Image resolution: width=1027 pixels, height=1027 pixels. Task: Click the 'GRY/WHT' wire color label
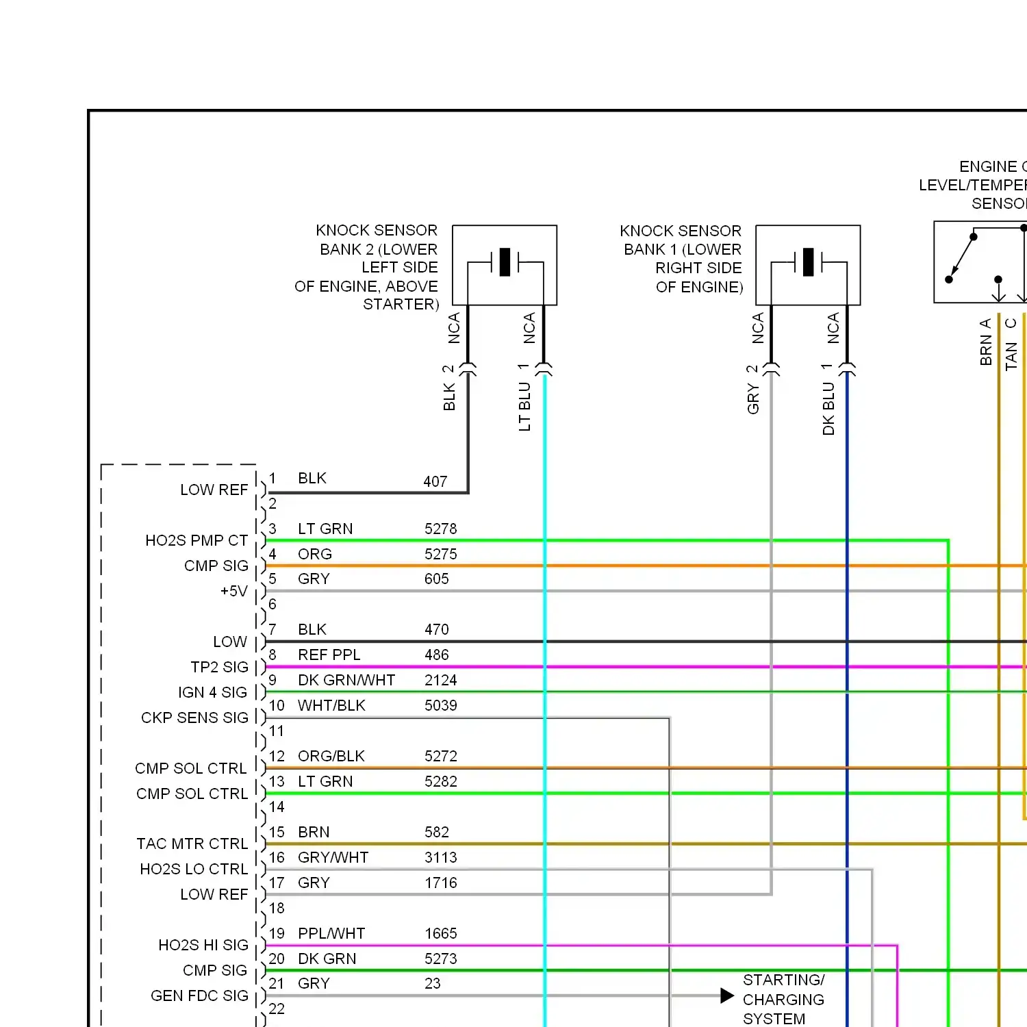tap(333, 858)
